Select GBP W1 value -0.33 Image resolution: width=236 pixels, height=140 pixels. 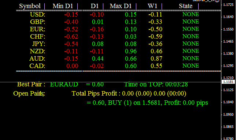click(155, 22)
